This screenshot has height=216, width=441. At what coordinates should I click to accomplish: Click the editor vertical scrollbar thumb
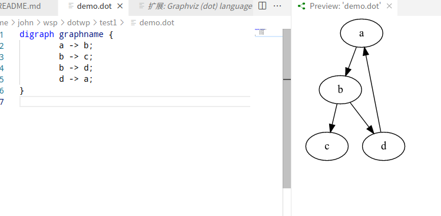pyautogui.click(x=287, y=108)
